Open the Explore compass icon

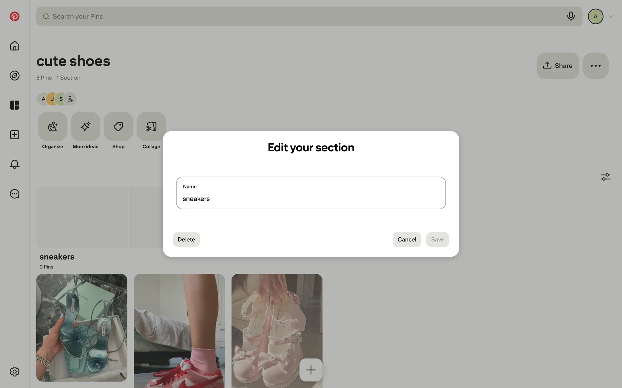(x=15, y=76)
